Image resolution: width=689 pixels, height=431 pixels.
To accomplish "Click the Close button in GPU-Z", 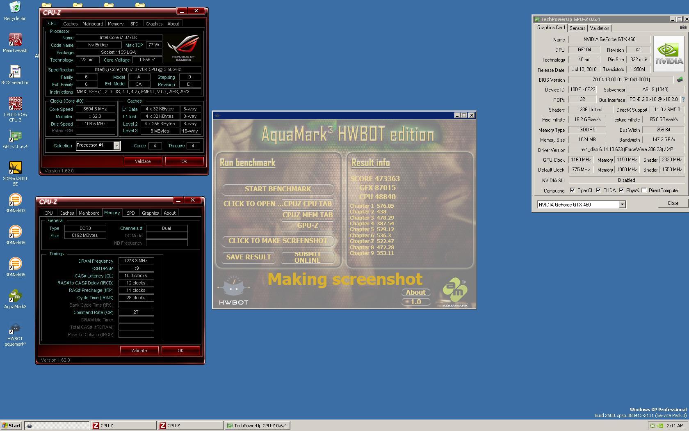I will 673,203.
